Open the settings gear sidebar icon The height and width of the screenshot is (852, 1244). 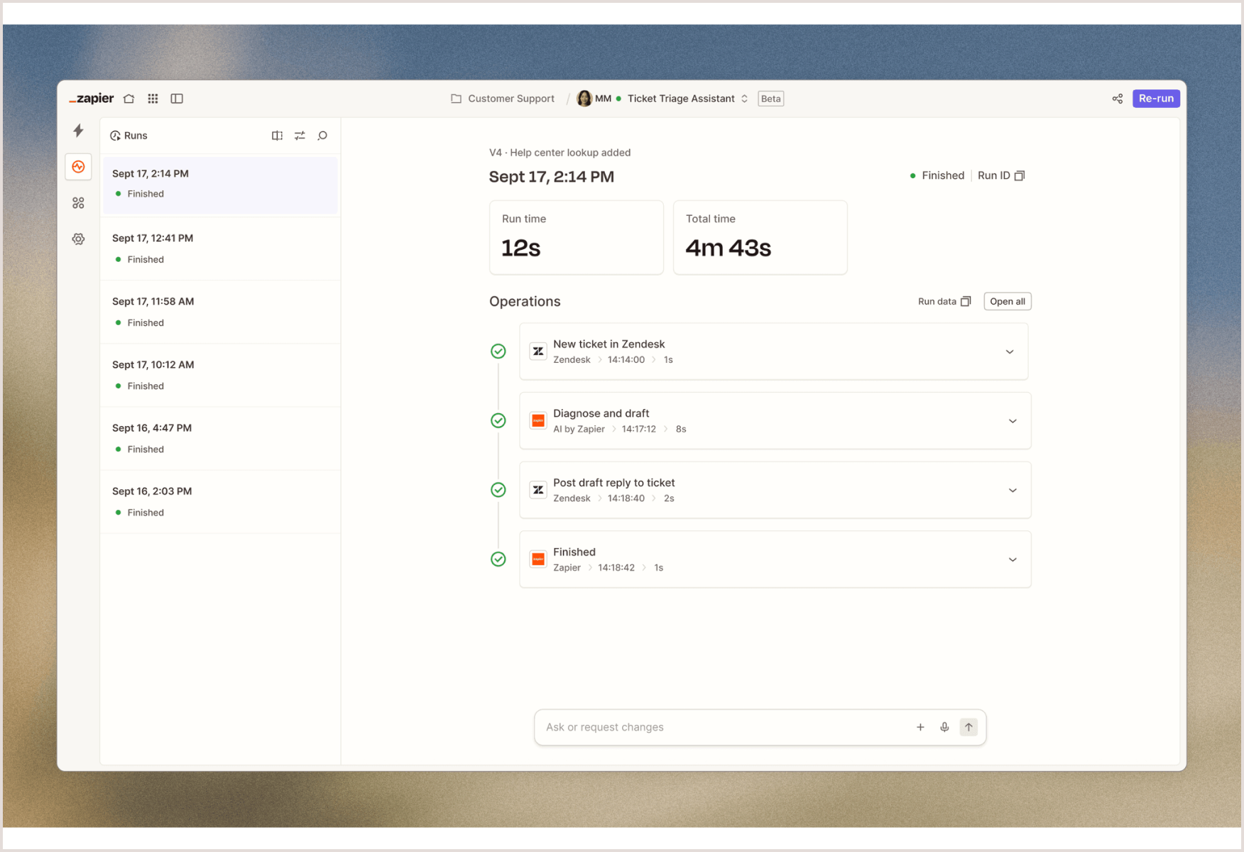tap(78, 239)
